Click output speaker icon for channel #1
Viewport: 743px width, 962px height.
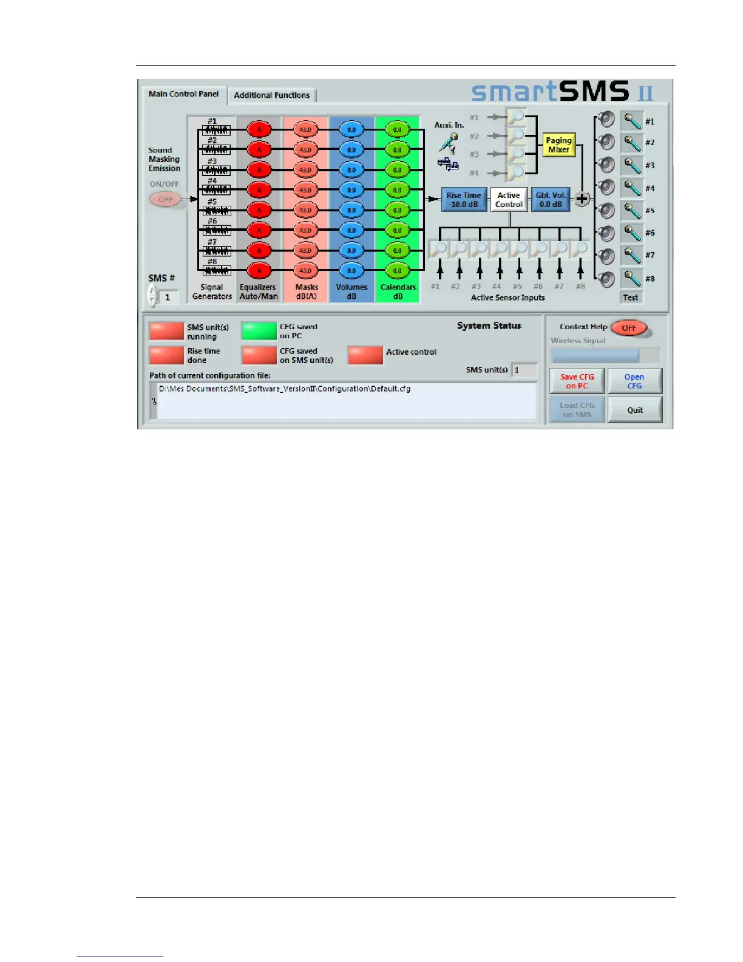pyautogui.click(x=606, y=119)
